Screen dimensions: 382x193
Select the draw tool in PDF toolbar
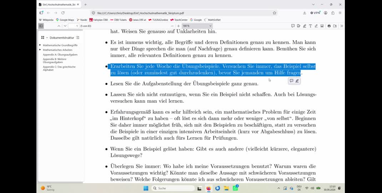tap(316, 26)
